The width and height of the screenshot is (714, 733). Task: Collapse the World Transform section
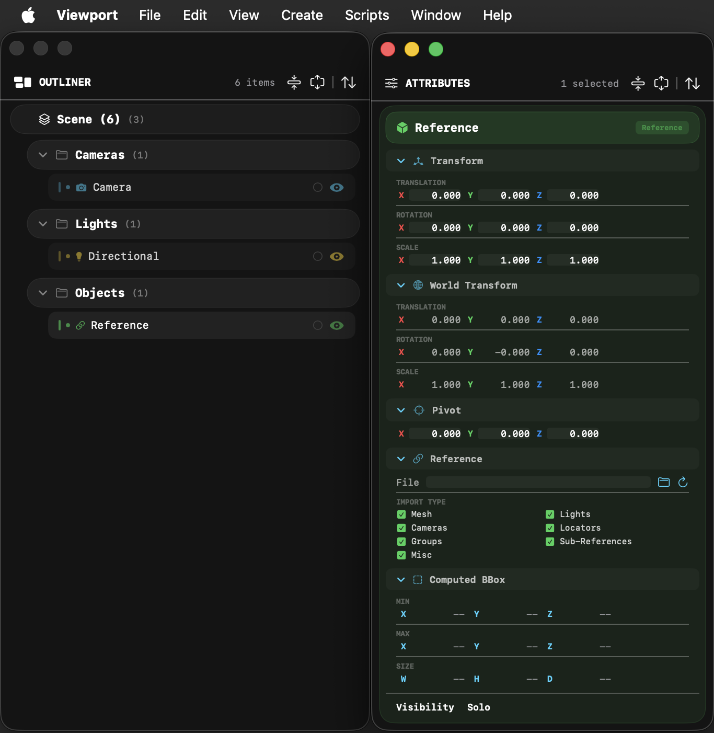click(401, 285)
